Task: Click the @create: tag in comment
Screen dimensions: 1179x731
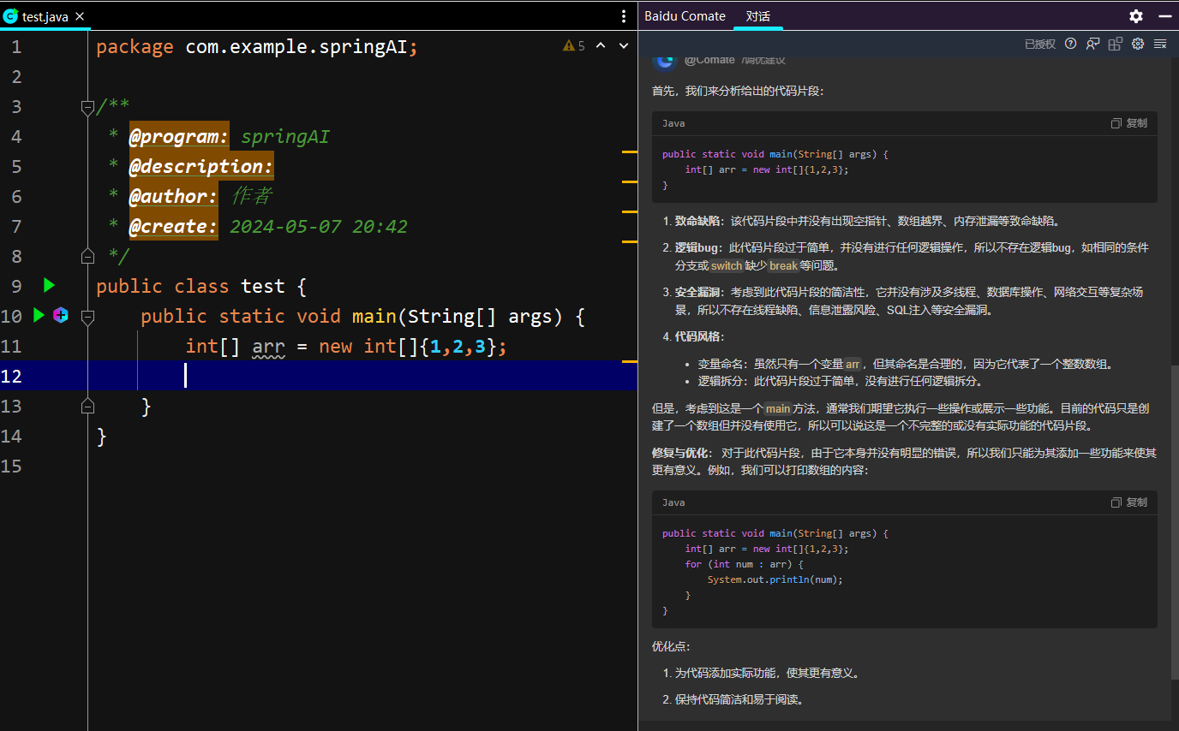Action: pyautogui.click(x=174, y=226)
